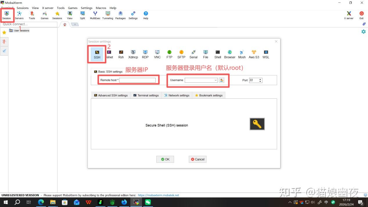Select the VNC session type
The image size is (368, 207).
point(157,54)
